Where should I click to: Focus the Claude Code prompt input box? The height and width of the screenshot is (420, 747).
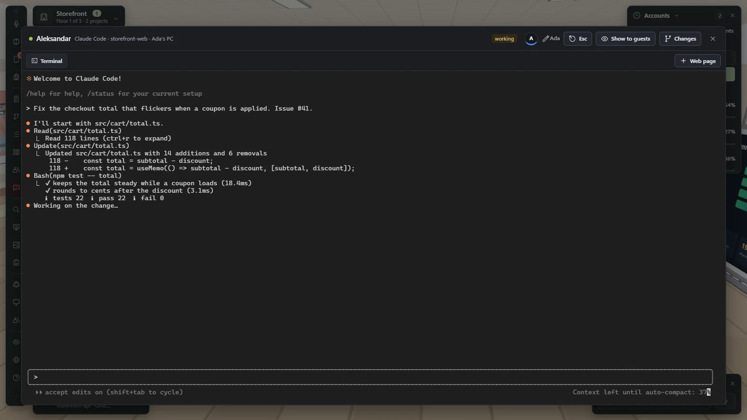pos(370,377)
